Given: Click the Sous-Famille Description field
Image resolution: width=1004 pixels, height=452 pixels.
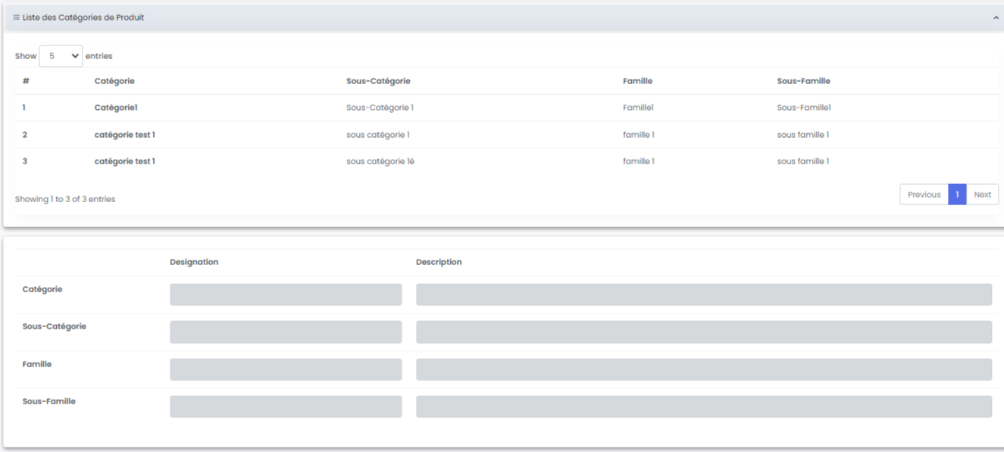Looking at the screenshot, I should [x=703, y=407].
